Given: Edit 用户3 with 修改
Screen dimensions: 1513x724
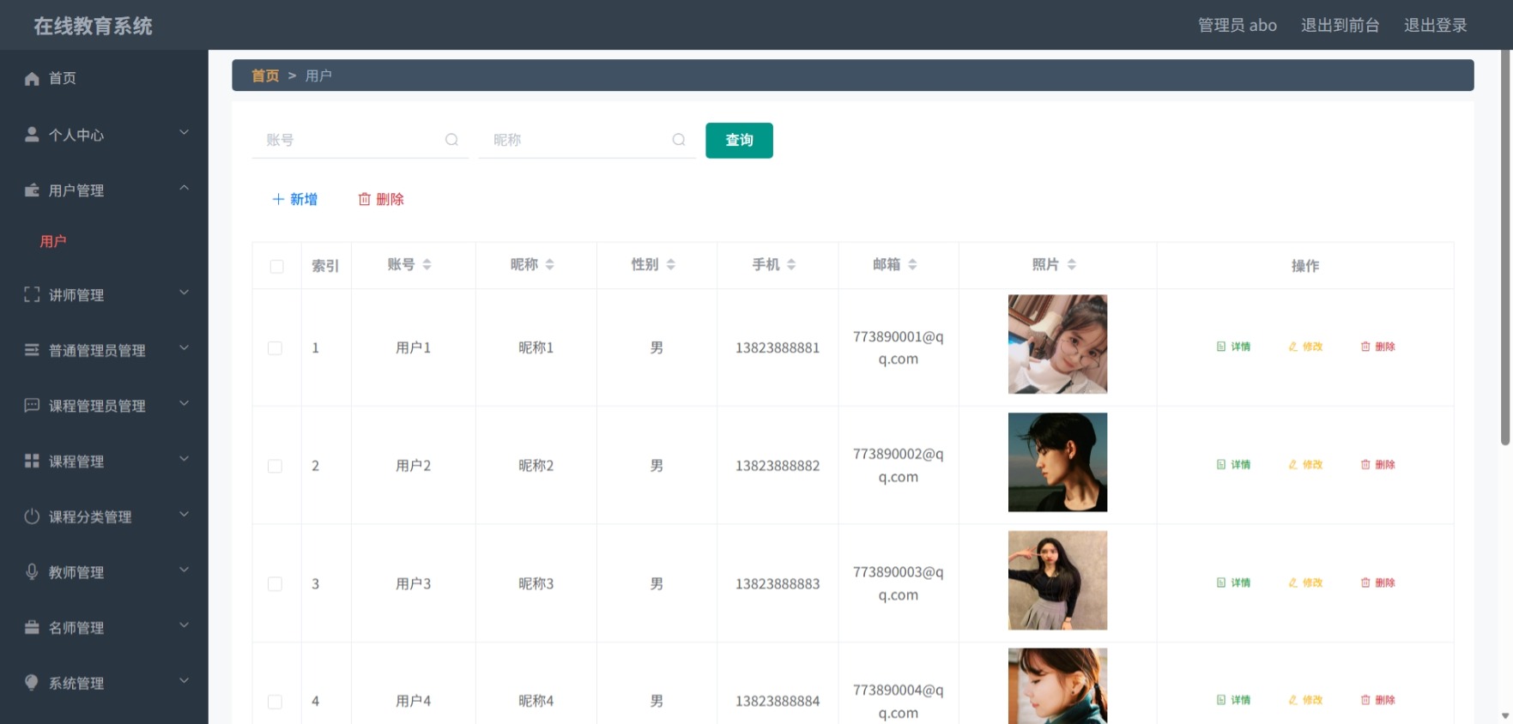Looking at the screenshot, I should point(1305,582).
